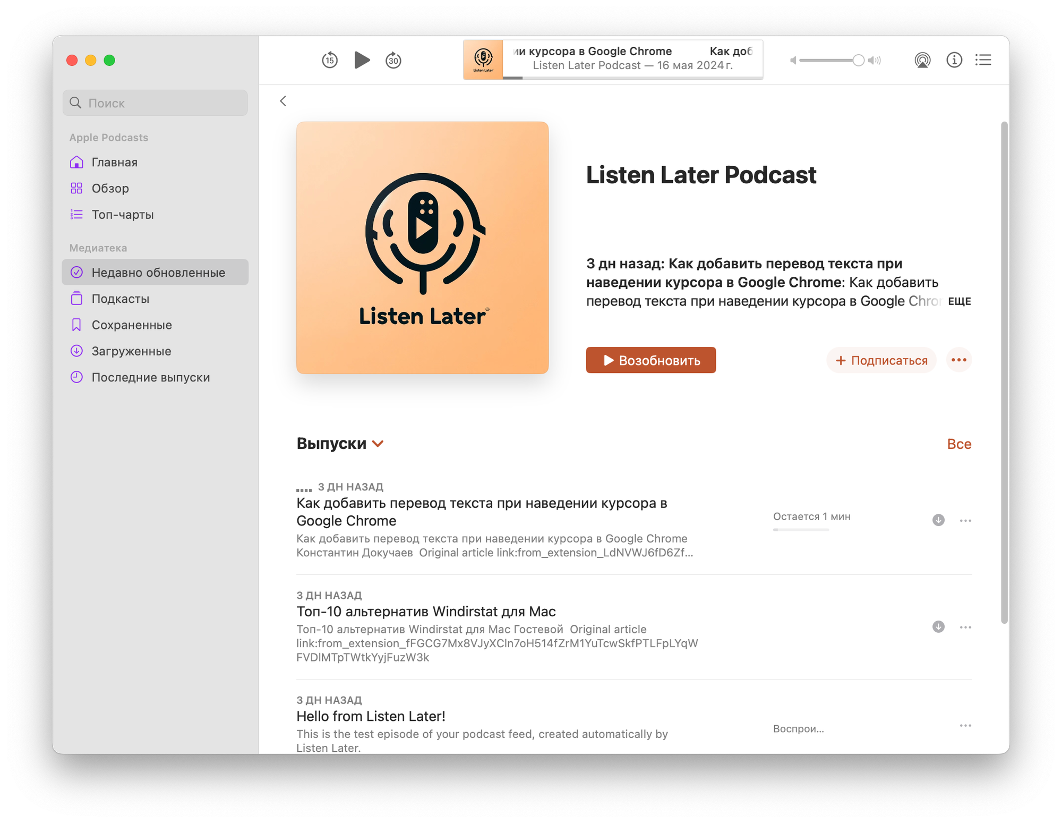Open Топ-чарты in sidebar
The image size is (1062, 823).
click(x=122, y=215)
